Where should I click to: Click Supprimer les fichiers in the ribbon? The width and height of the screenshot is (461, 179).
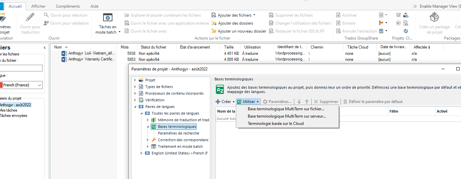(291, 15)
